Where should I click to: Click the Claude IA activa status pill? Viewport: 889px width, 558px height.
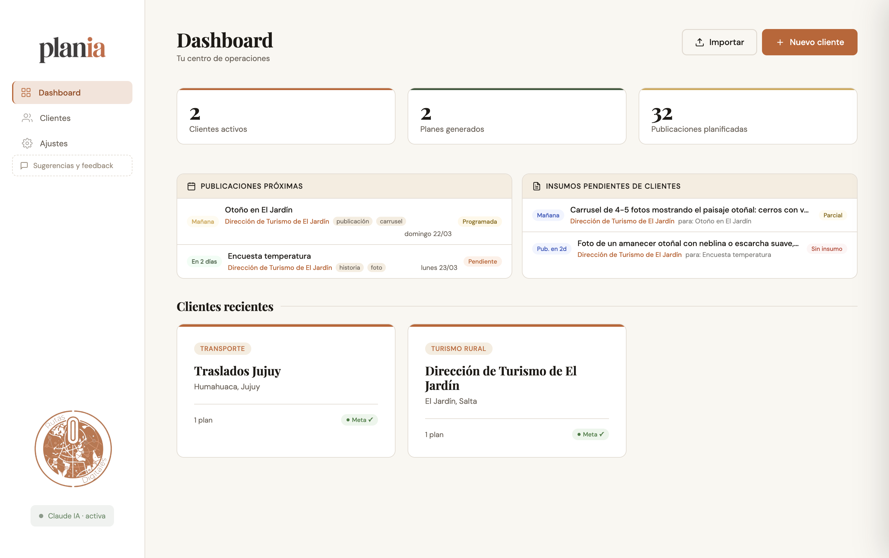click(x=72, y=516)
